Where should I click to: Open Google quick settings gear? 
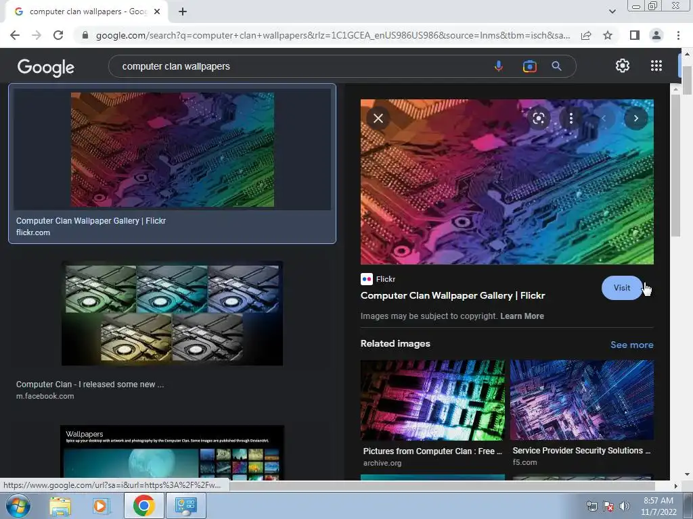pos(623,66)
